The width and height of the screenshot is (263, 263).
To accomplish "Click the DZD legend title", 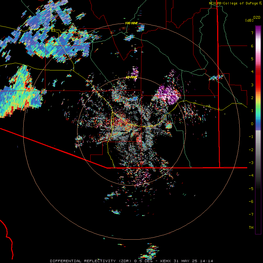I will [257, 18].
